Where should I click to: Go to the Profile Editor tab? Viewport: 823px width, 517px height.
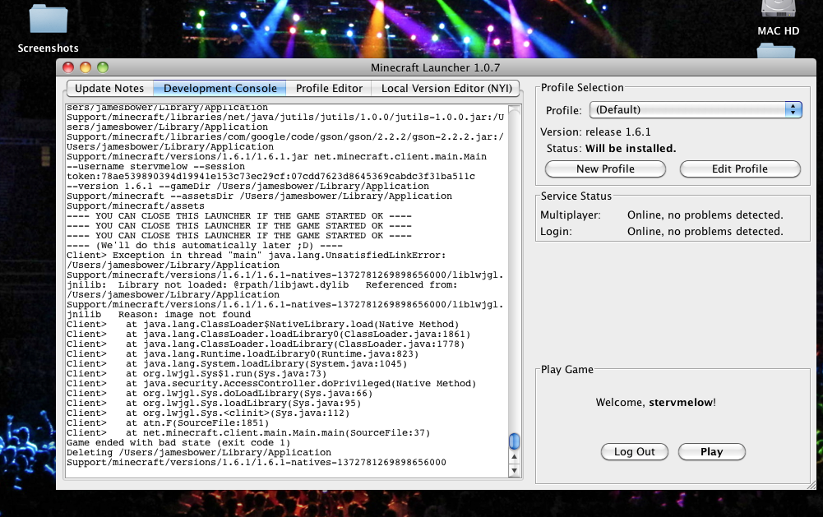(329, 88)
